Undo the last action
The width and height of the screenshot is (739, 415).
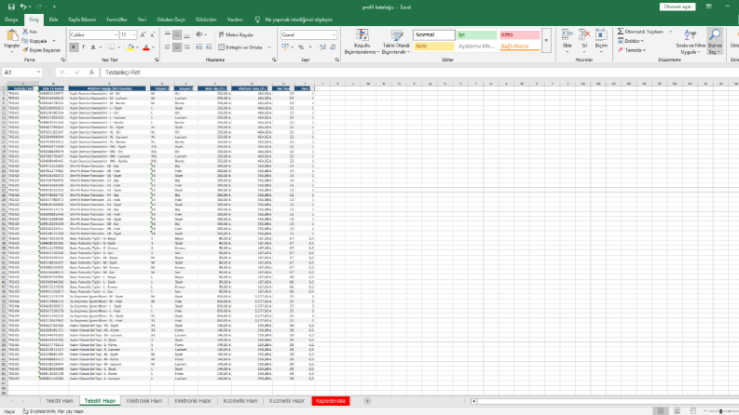pyautogui.click(x=23, y=7)
